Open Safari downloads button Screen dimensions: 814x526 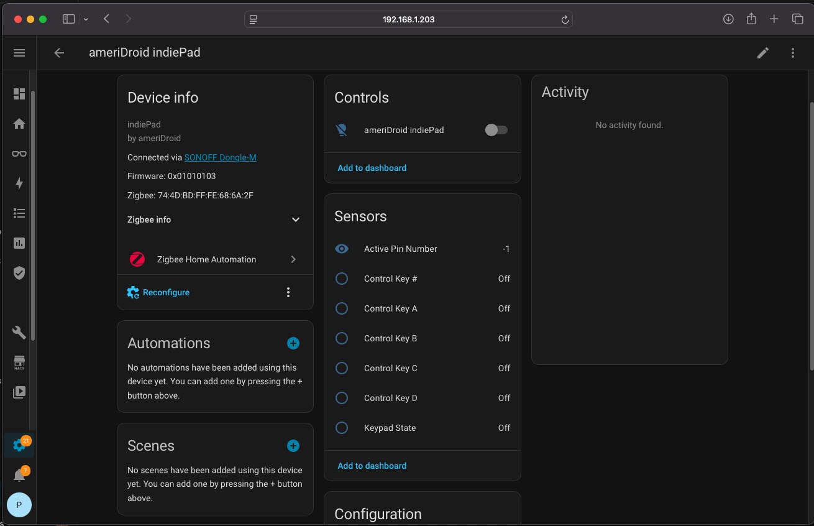(x=728, y=19)
